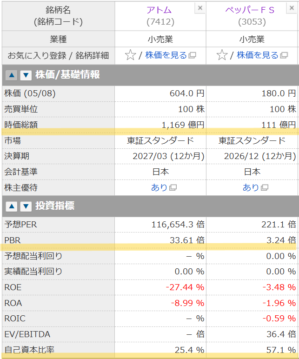This screenshot has height=359, width=299.
Task: Select アトム 予想PER value 116,654.3 倍
Action: point(178,224)
